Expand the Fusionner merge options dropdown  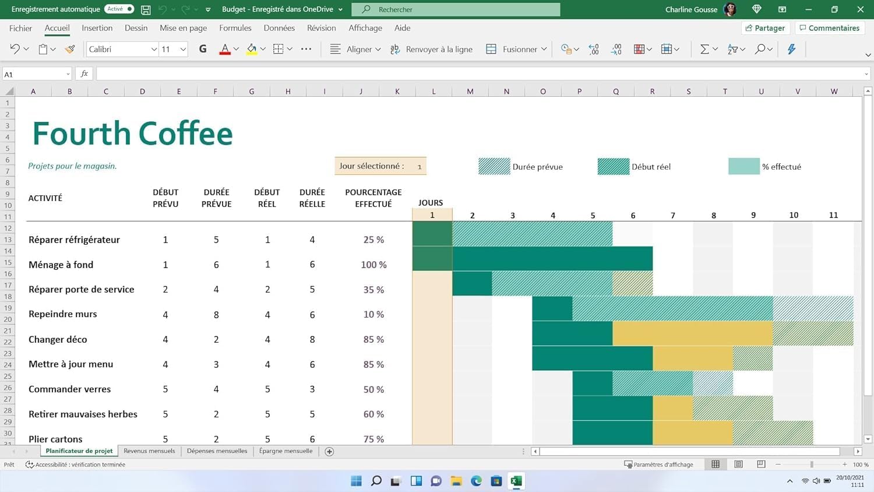pyautogui.click(x=544, y=50)
